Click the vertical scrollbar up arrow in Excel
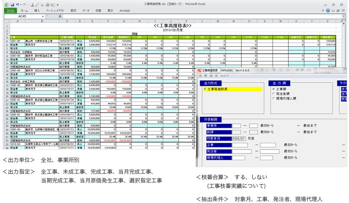This screenshot has width=349, height=203. tap(343, 23)
